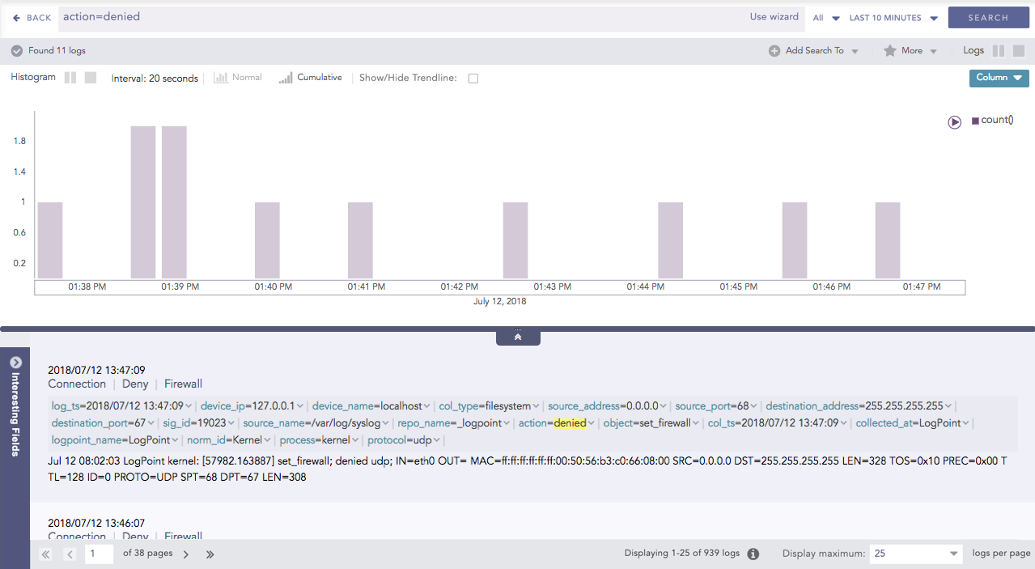Switch the histogram to Cumulative mode
This screenshot has height=569, width=1035.
pos(311,78)
